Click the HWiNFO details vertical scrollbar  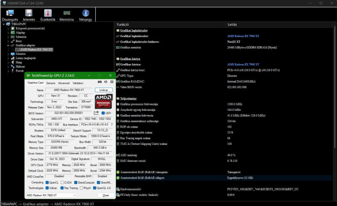coord(335,86)
